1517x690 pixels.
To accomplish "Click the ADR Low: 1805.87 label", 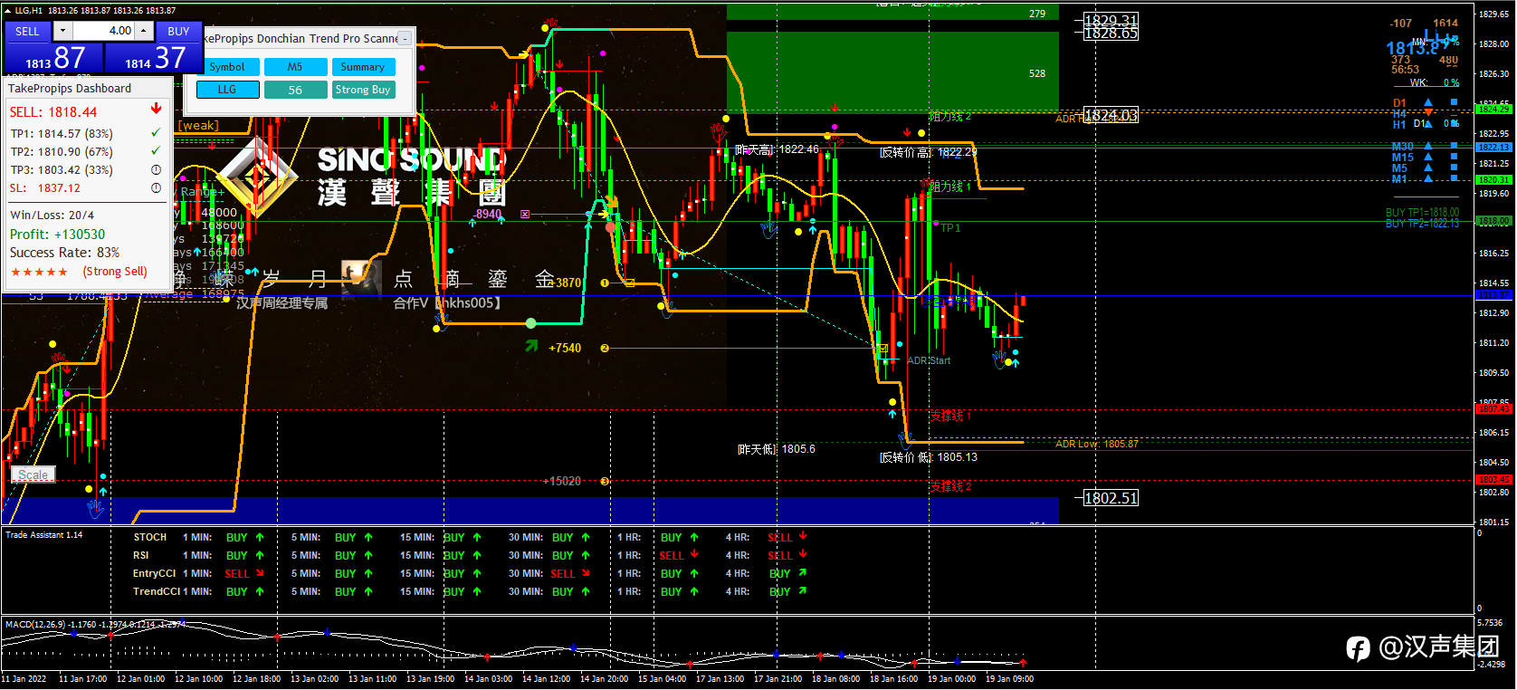I will 1097,444.
